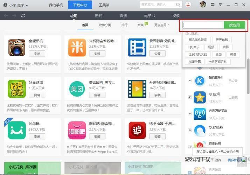Click the right-side vertical scrollbar
This screenshot has height=175, width=250.
pos(248,76)
